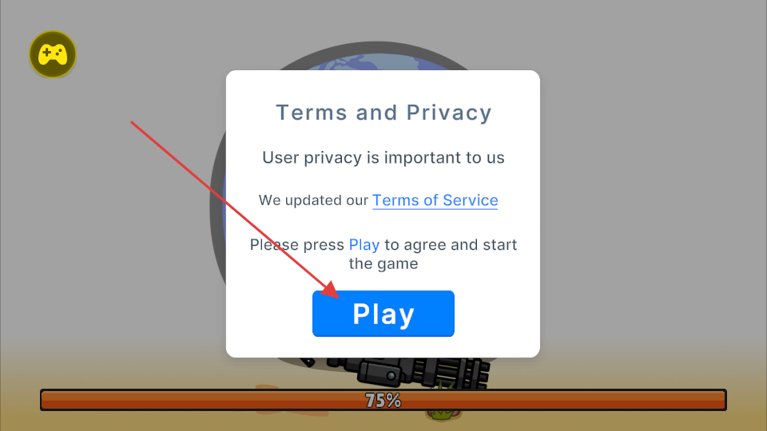Click the blue Play button
Viewport: 767px width, 431px height.
click(x=383, y=313)
